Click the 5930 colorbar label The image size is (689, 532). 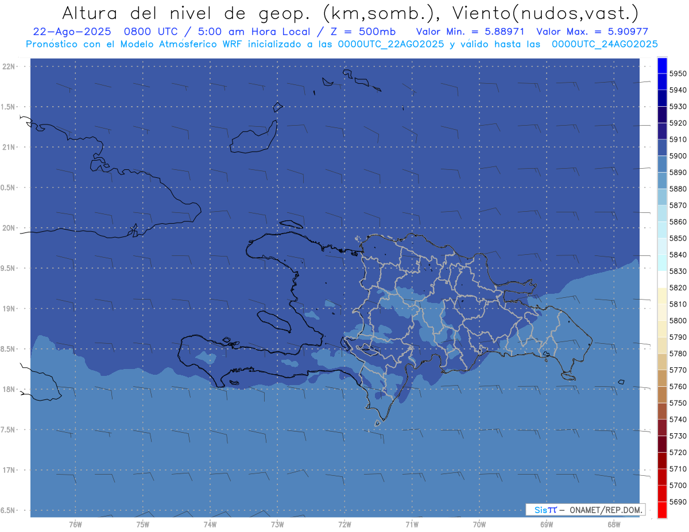click(x=678, y=107)
